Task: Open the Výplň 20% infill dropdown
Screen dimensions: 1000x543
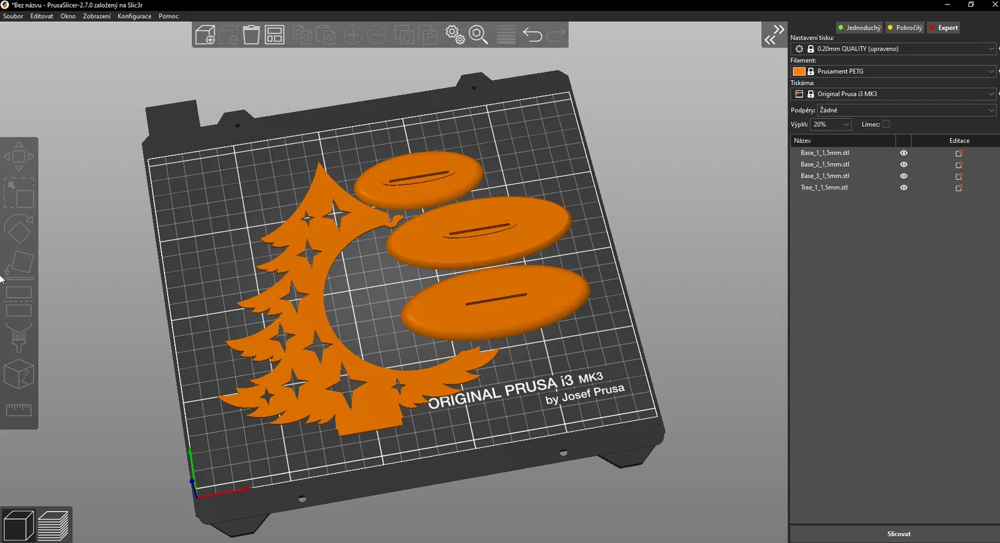Action: 831,124
